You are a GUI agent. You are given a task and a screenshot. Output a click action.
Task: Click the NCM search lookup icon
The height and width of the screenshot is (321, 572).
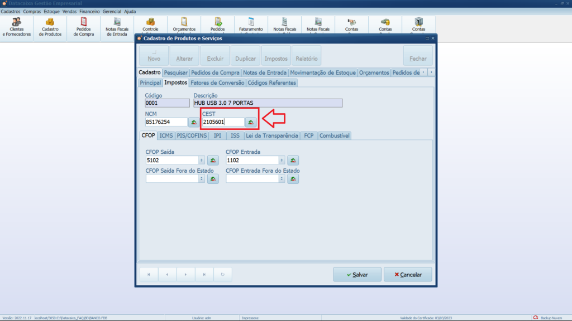(x=193, y=122)
